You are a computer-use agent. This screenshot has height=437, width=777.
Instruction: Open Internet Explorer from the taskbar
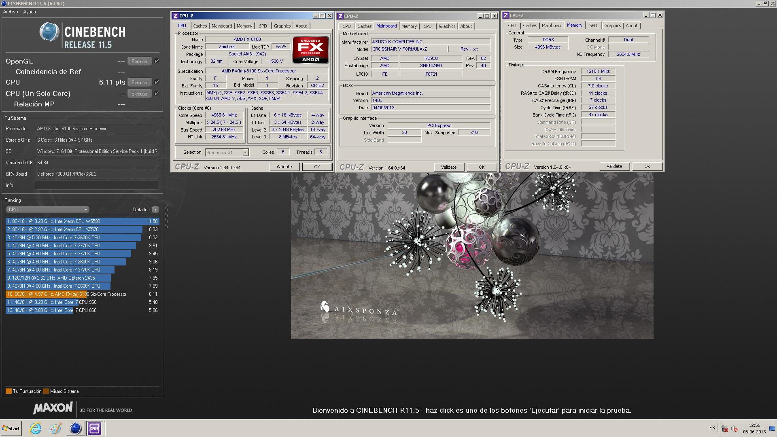(36, 428)
